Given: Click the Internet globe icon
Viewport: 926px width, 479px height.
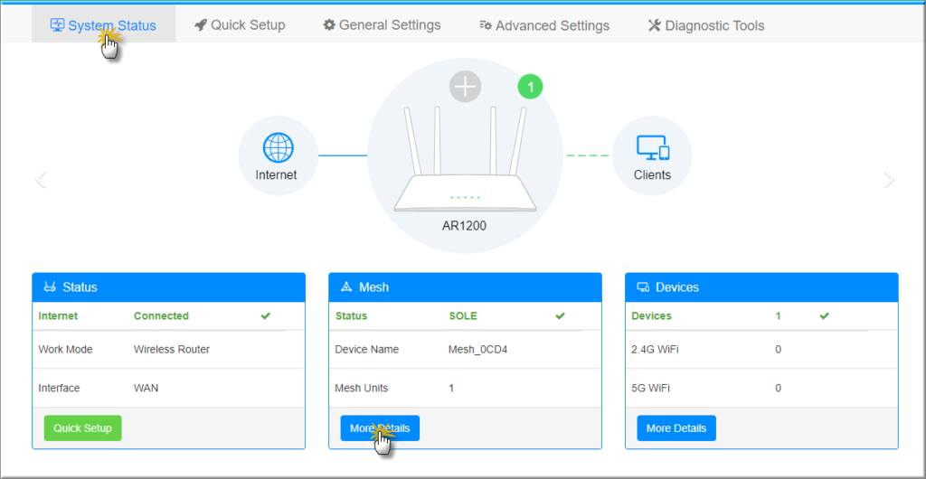Looking at the screenshot, I should (x=277, y=147).
